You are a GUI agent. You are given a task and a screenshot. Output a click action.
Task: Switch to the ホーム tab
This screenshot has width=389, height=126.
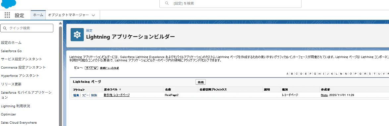click(x=38, y=15)
